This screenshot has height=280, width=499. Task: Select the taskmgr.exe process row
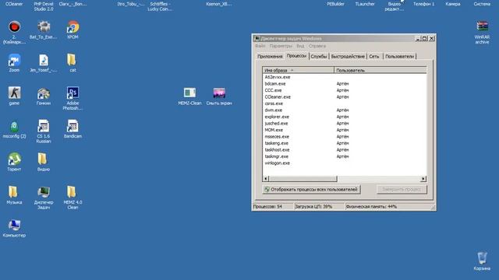pos(345,156)
